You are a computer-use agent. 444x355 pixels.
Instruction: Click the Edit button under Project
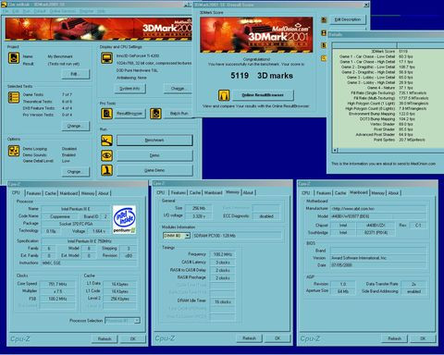(76, 74)
